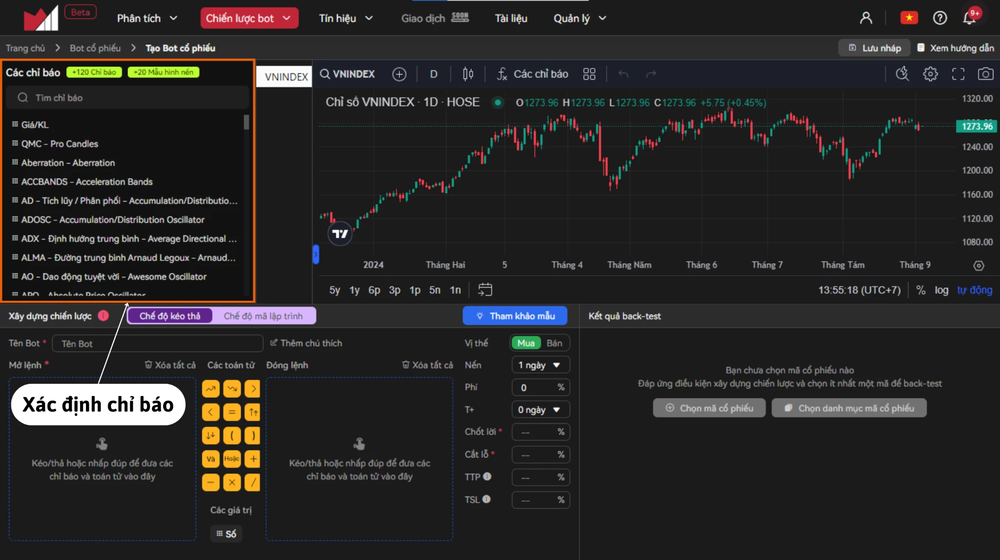Image resolution: width=1000 pixels, height=560 pixels.
Task: Open the Nến 1 ngày dropdown
Action: [541, 365]
